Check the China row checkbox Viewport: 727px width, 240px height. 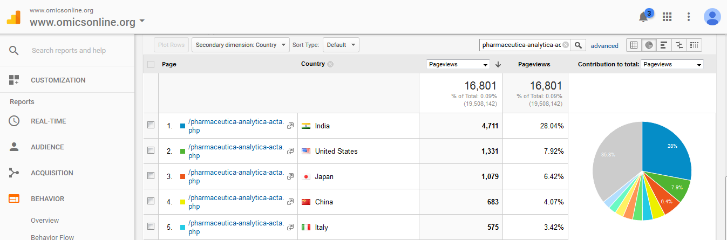151,201
